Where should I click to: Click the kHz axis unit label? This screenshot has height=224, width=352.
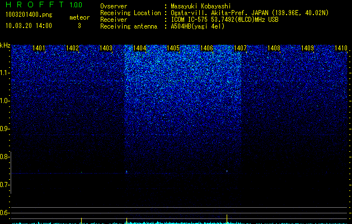click(5, 45)
